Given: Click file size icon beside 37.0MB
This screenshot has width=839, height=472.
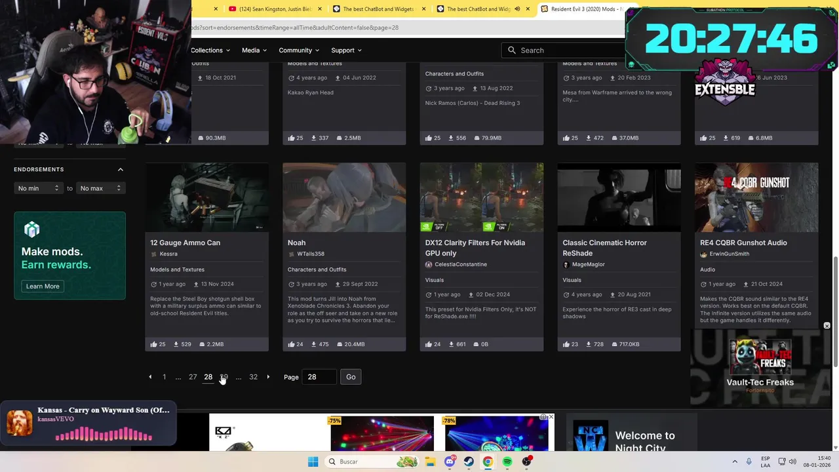Looking at the screenshot, I should click(614, 138).
